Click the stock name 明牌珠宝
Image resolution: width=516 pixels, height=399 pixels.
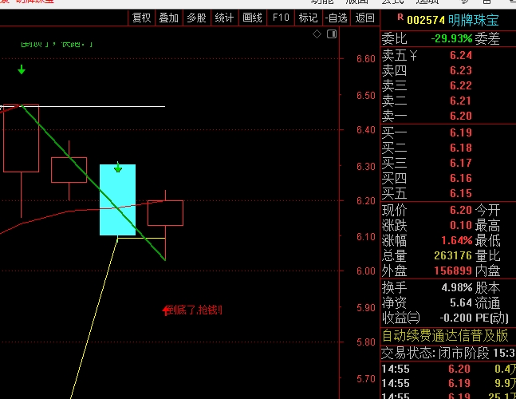tap(473, 20)
